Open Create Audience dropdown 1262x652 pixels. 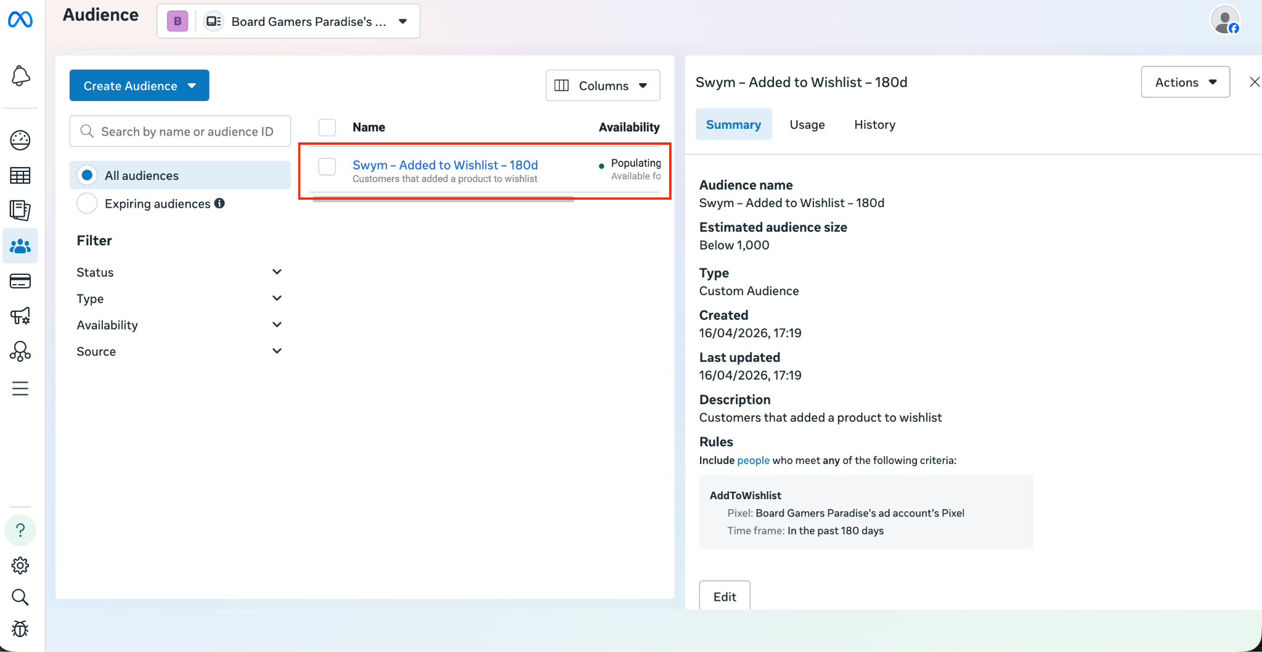click(x=139, y=86)
